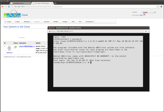Open the cloud-13789935539626-1-x hostname link
This screenshot has width=164, height=112.
click(x=27, y=46)
